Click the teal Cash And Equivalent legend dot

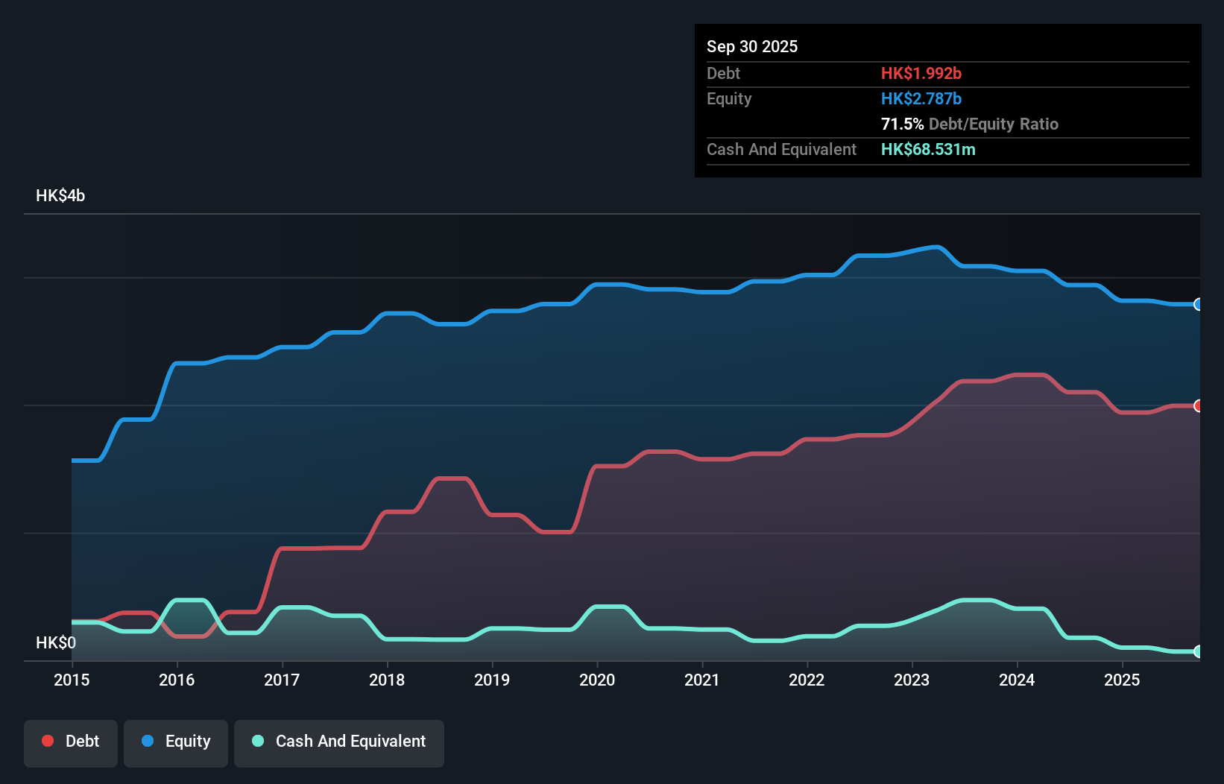pyautogui.click(x=257, y=741)
